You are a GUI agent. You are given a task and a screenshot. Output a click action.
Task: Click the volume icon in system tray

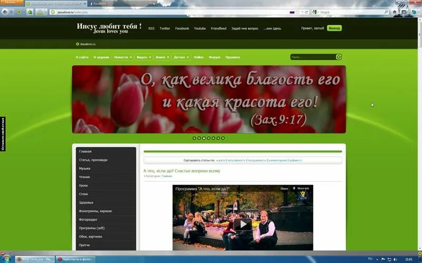point(395,259)
